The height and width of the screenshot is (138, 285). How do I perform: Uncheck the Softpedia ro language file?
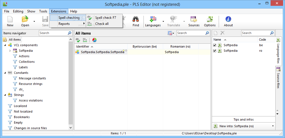(215, 51)
